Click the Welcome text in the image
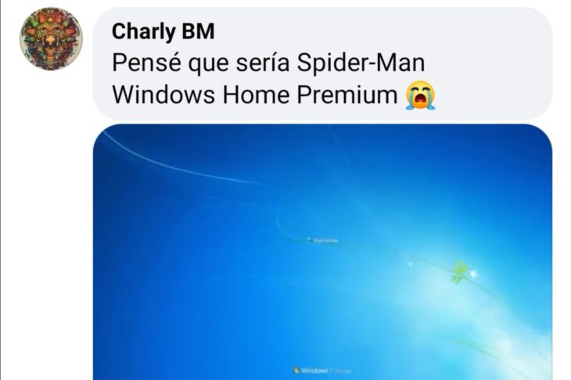 tap(325, 240)
